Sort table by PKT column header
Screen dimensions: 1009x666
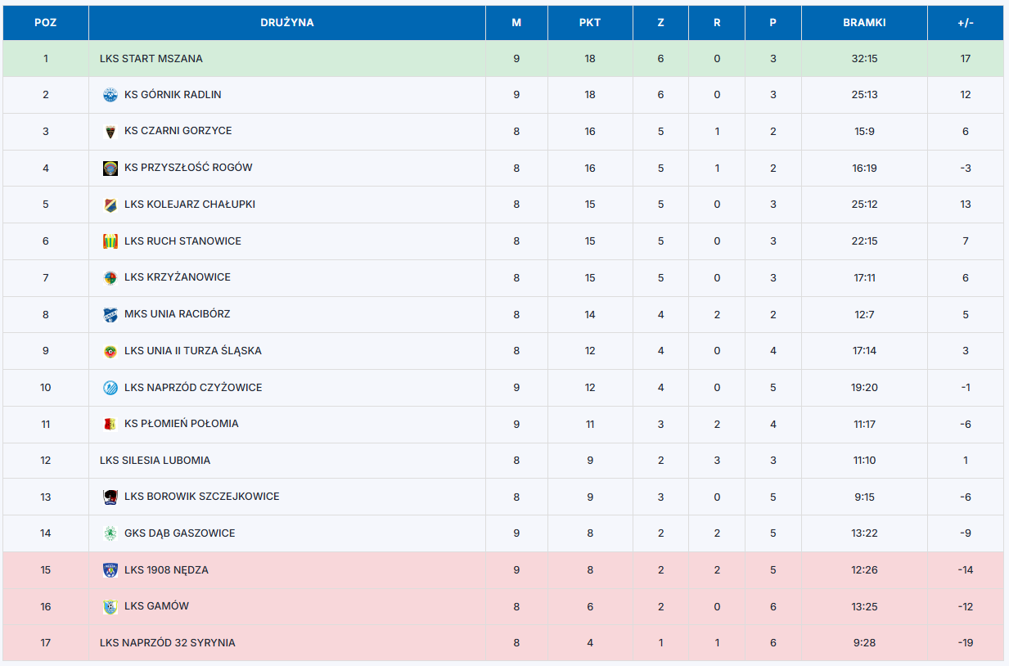589,23
